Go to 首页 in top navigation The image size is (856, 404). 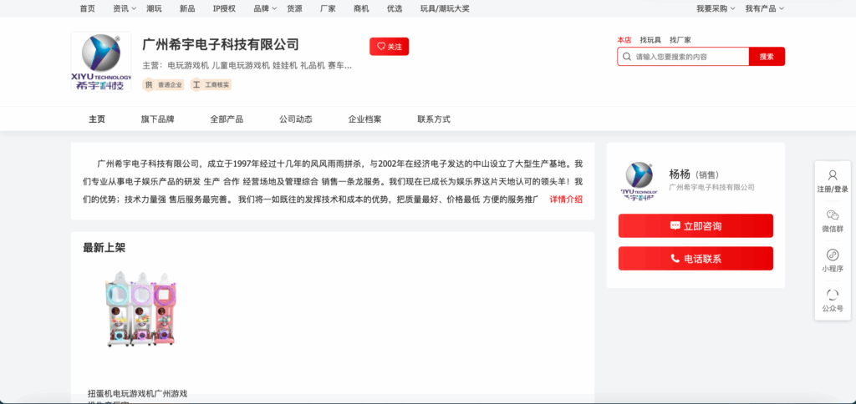(87, 8)
